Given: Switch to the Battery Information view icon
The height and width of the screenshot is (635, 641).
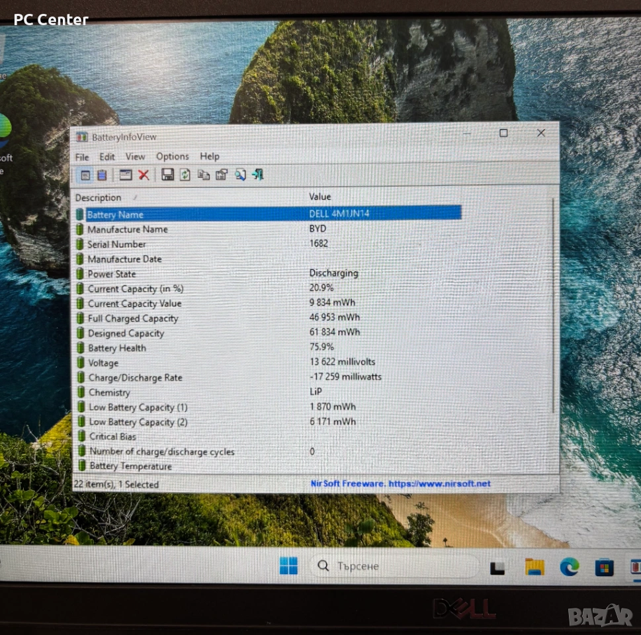Looking at the screenshot, I should 85,175.
